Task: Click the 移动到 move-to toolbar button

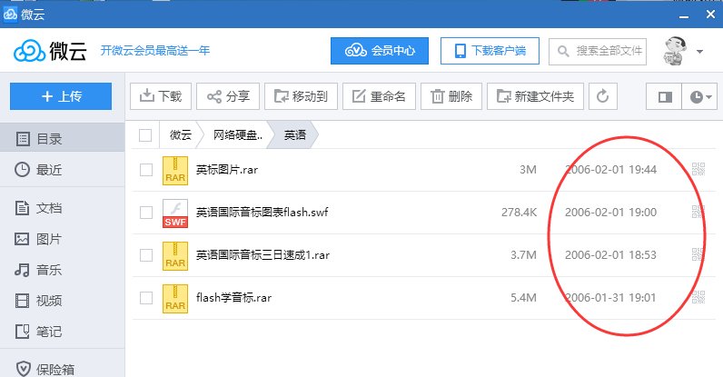Action: click(301, 96)
